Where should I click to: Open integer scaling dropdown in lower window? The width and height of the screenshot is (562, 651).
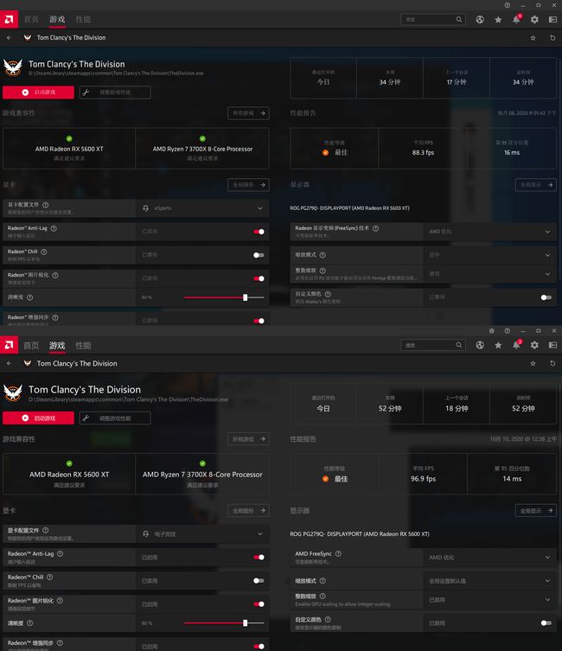pyautogui.click(x=489, y=600)
